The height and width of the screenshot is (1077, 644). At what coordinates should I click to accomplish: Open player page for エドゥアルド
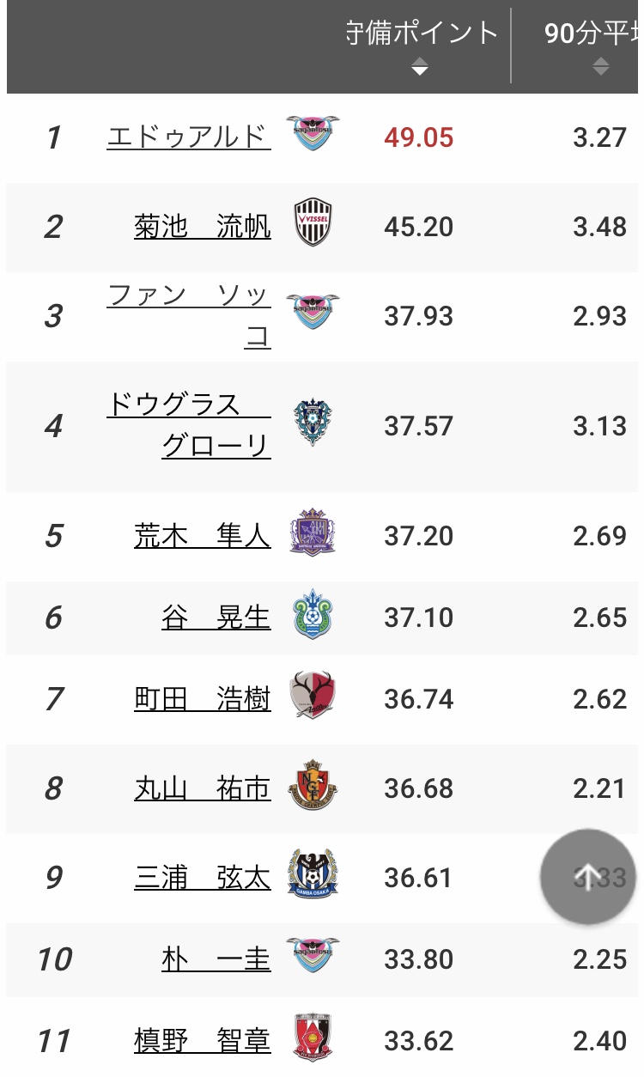(189, 137)
